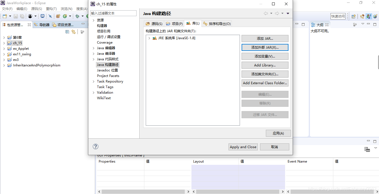Click the Save disk icon in toolbar
This screenshot has width=379, height=194.
tap(16, 16)
